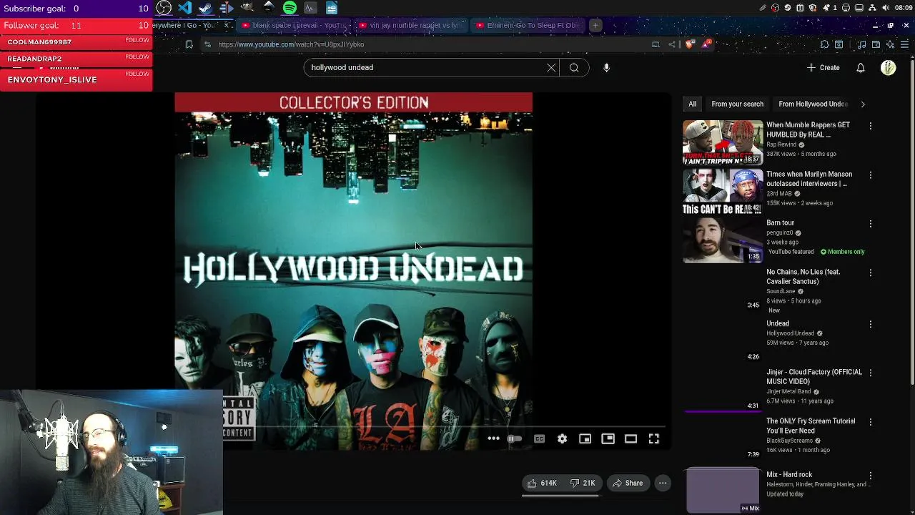Dislike the video showing 21K
This screenshot has height=515, width=915.
[x=583, y=483]
